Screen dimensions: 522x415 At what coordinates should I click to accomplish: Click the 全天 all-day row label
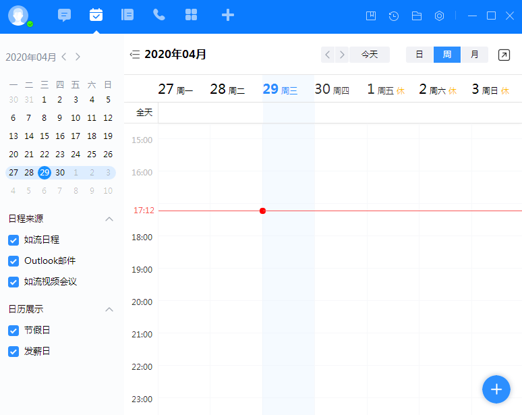pyautogui.click(x=144, y=113)
